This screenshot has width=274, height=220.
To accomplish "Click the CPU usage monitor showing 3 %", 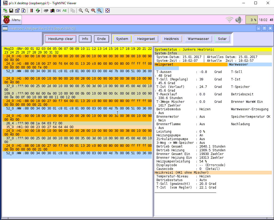I will (251, 20).
